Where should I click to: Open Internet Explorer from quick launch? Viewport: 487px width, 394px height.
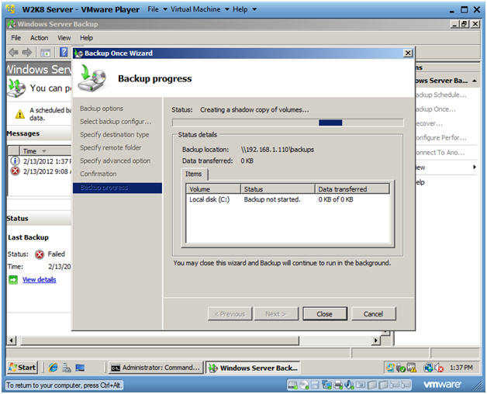53,368
